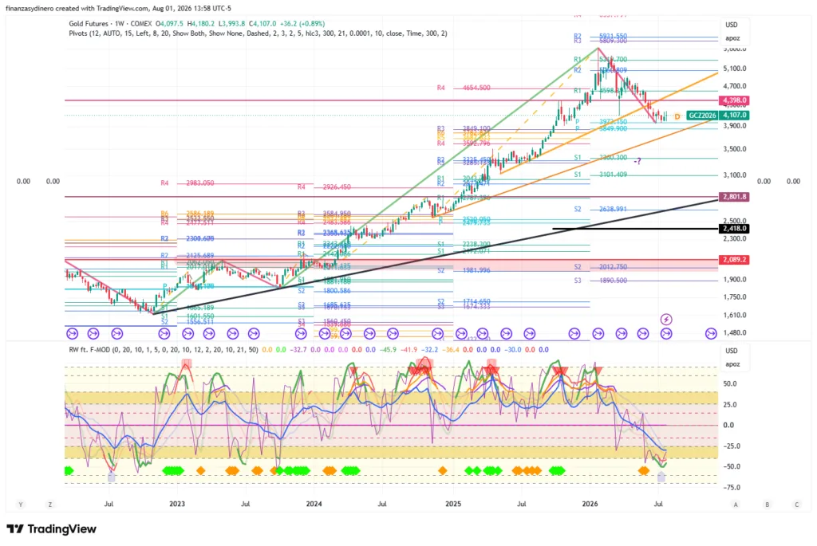
Task: Click the pink 4,398.0 horizontal line label
Action: pos(734,100)
